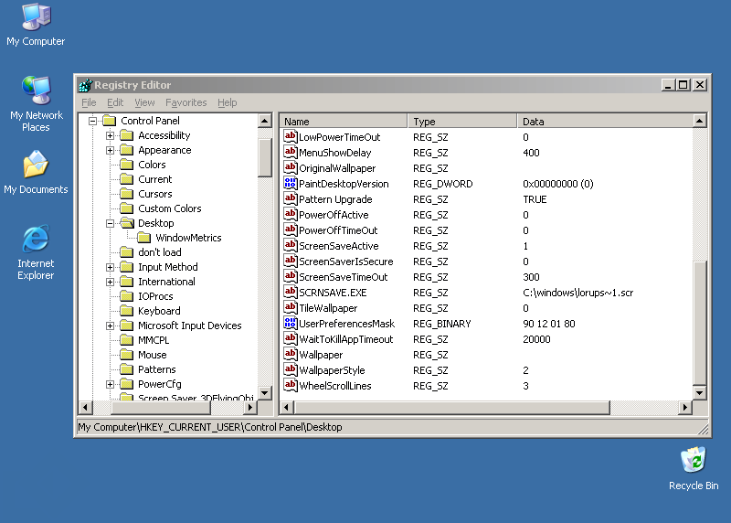Click the WallpaperStyle value icon
The width and height of the screenshot is (731, 523).
(290, 370)
